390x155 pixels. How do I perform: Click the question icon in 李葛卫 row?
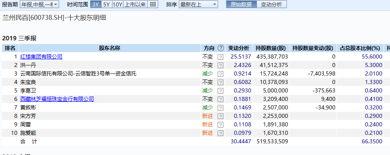[220, 91]
